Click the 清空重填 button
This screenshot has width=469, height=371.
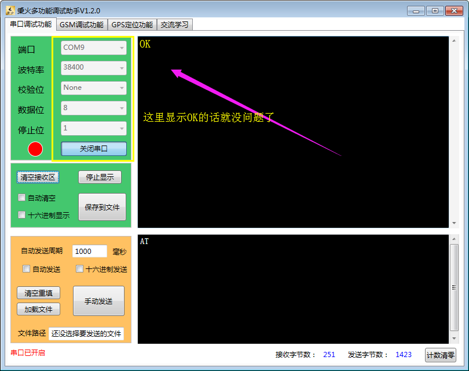click(x=38, y=293)
